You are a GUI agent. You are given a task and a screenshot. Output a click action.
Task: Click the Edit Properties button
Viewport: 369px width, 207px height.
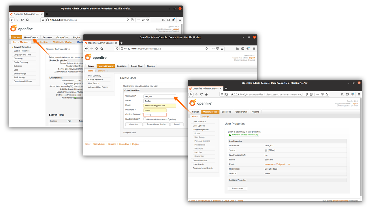237,189
